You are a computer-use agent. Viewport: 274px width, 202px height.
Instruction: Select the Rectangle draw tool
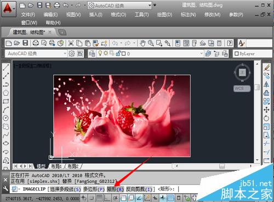6,101
